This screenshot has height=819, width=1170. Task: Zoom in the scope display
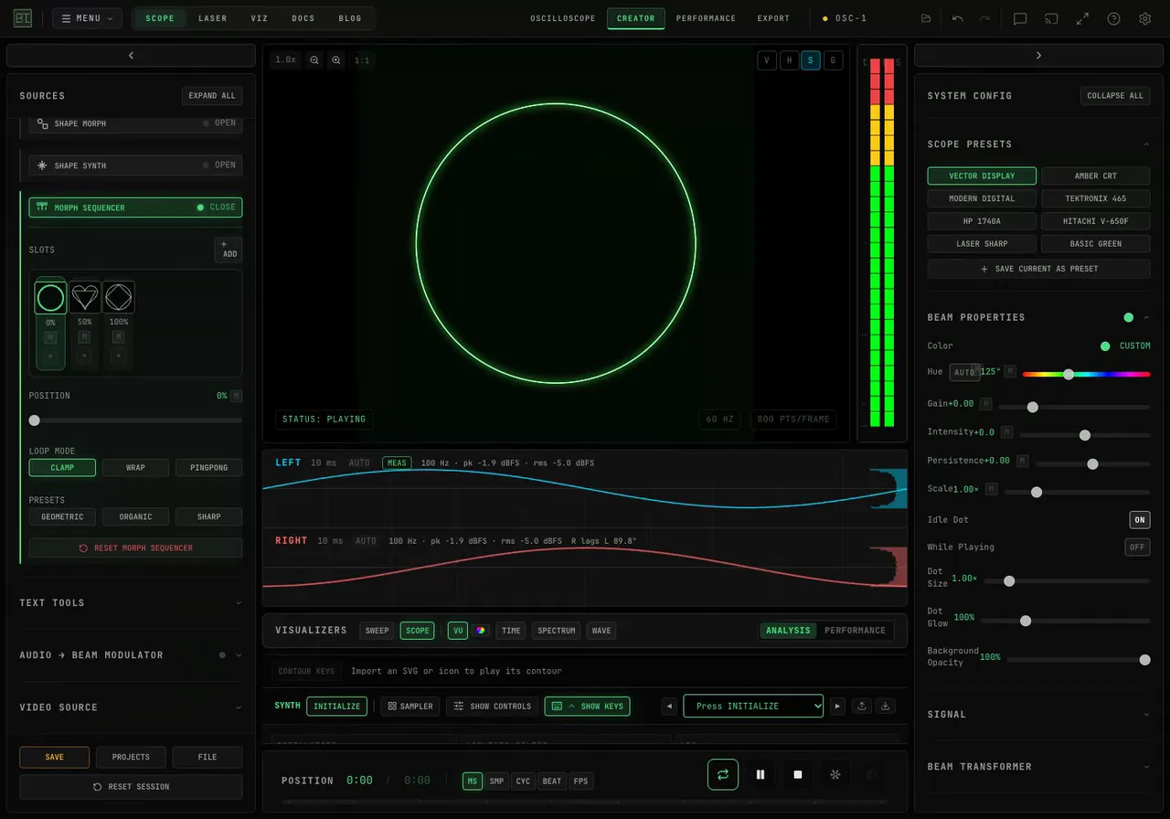pyautogui.click(x=336, y=60)
